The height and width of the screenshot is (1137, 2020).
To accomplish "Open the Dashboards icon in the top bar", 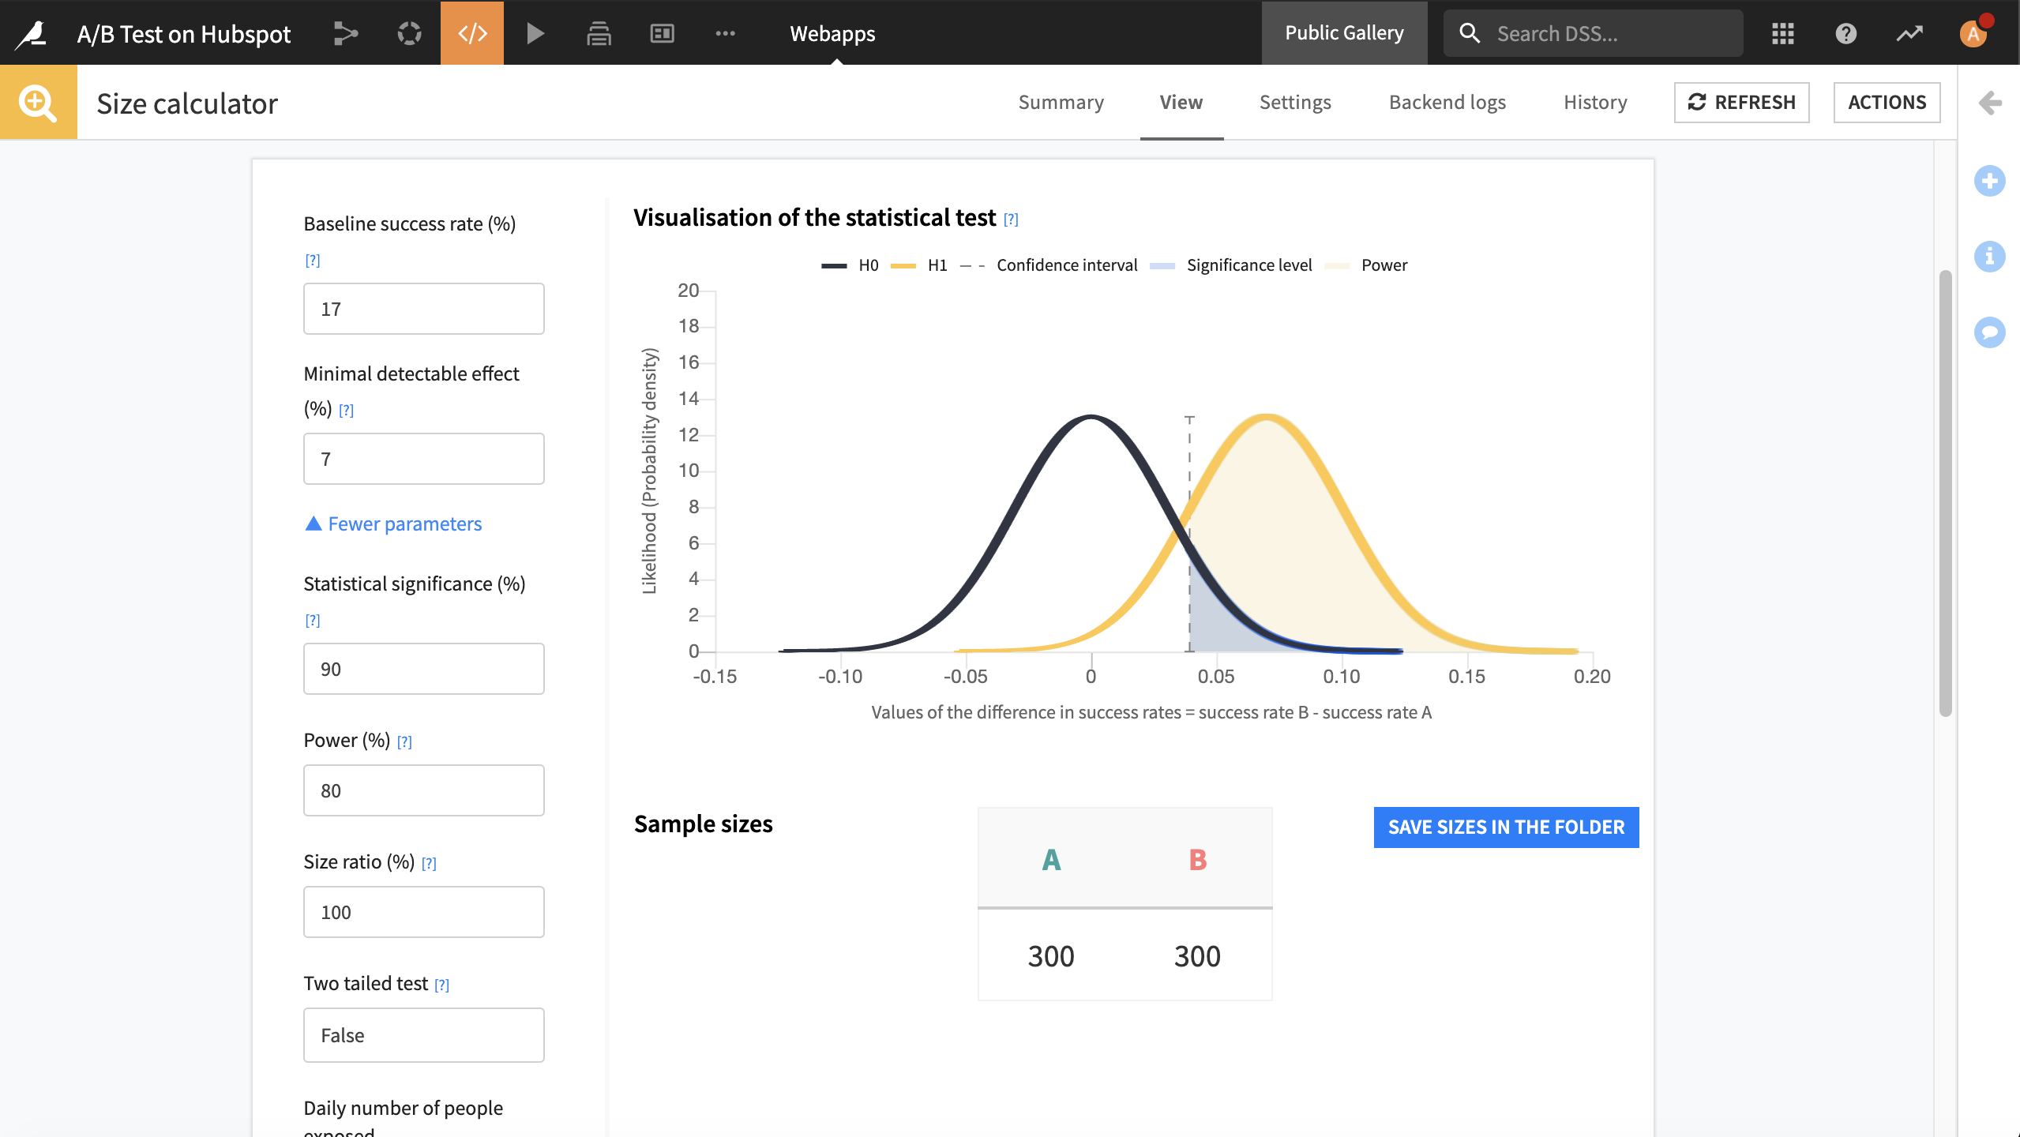I will click(x=662, y=33).
